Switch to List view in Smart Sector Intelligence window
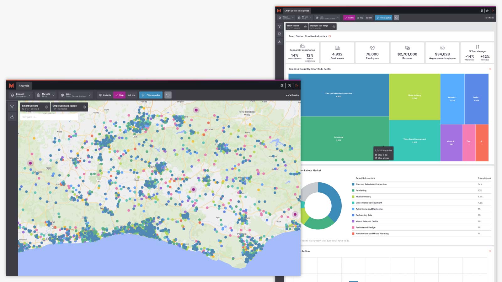 pyautogui.click(x=369, y=18)
